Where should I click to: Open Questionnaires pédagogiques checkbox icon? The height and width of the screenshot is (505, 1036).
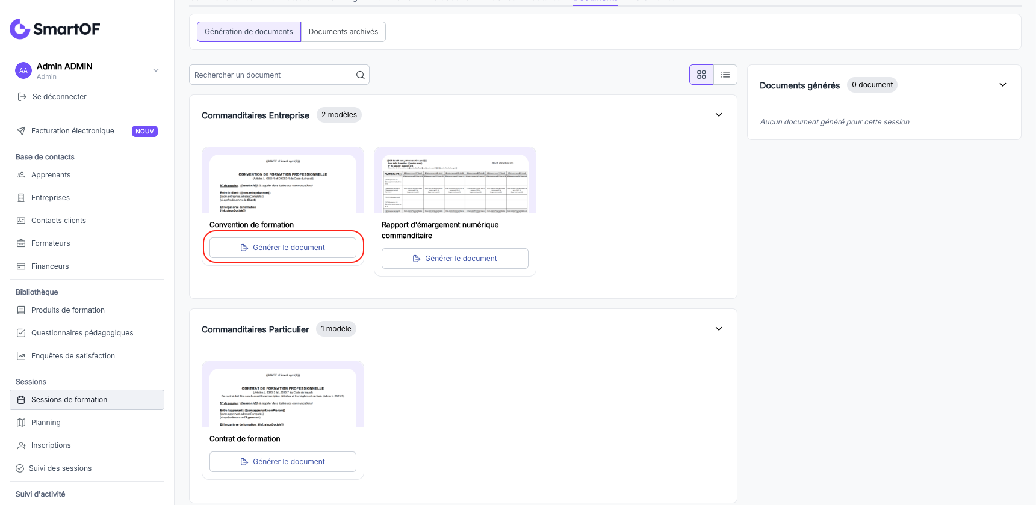tap(21, 333)
